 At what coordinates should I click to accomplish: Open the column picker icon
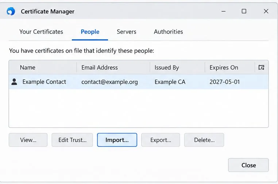coord(261,67)
